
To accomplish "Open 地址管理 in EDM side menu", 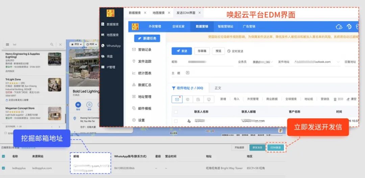I will (x=142, y=97).
